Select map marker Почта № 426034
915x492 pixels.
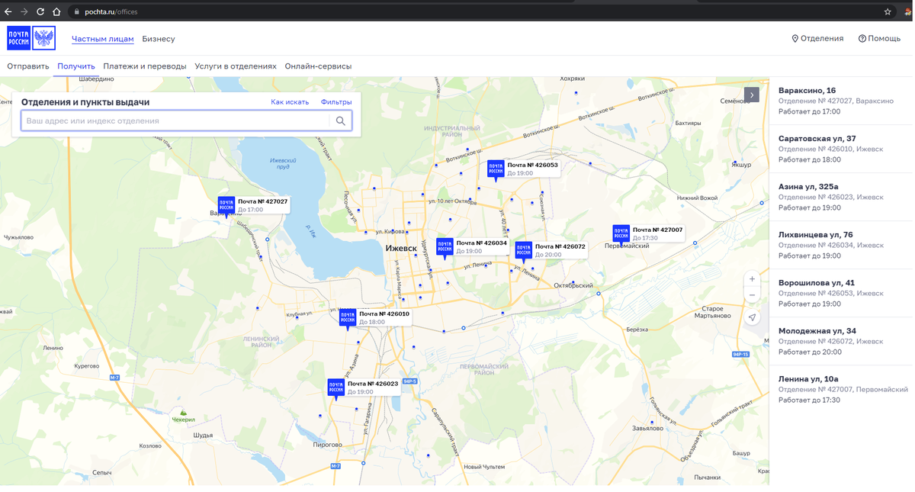click(472, 246)
